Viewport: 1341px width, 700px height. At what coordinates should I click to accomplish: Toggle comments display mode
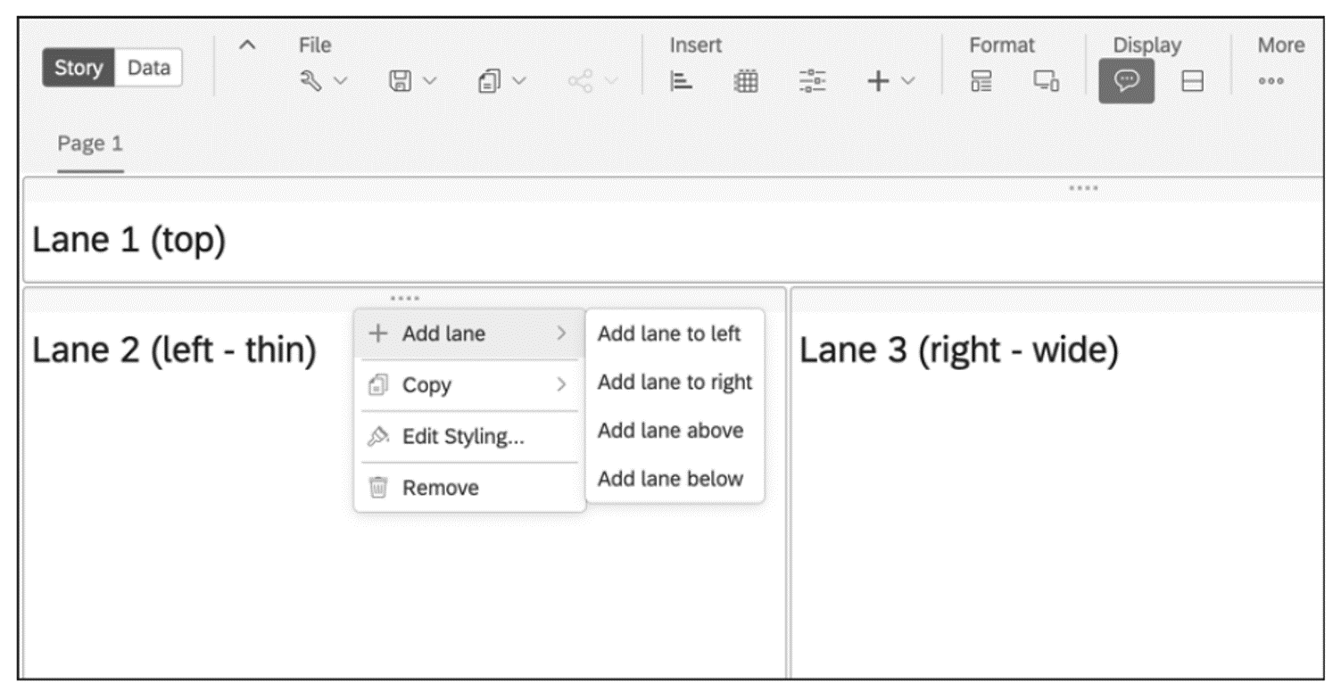click(x=1128, y=80)
